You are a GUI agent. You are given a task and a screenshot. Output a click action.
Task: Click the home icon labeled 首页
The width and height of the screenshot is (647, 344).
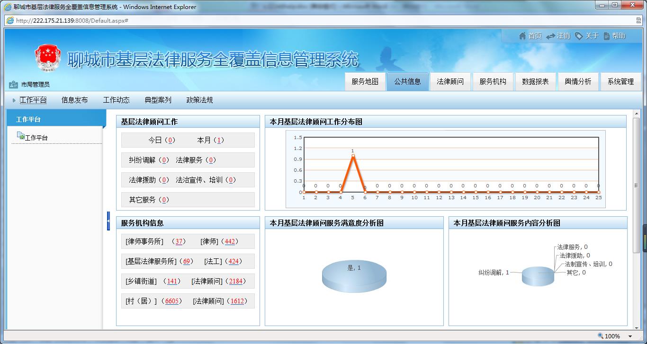(x=522, y=36)
